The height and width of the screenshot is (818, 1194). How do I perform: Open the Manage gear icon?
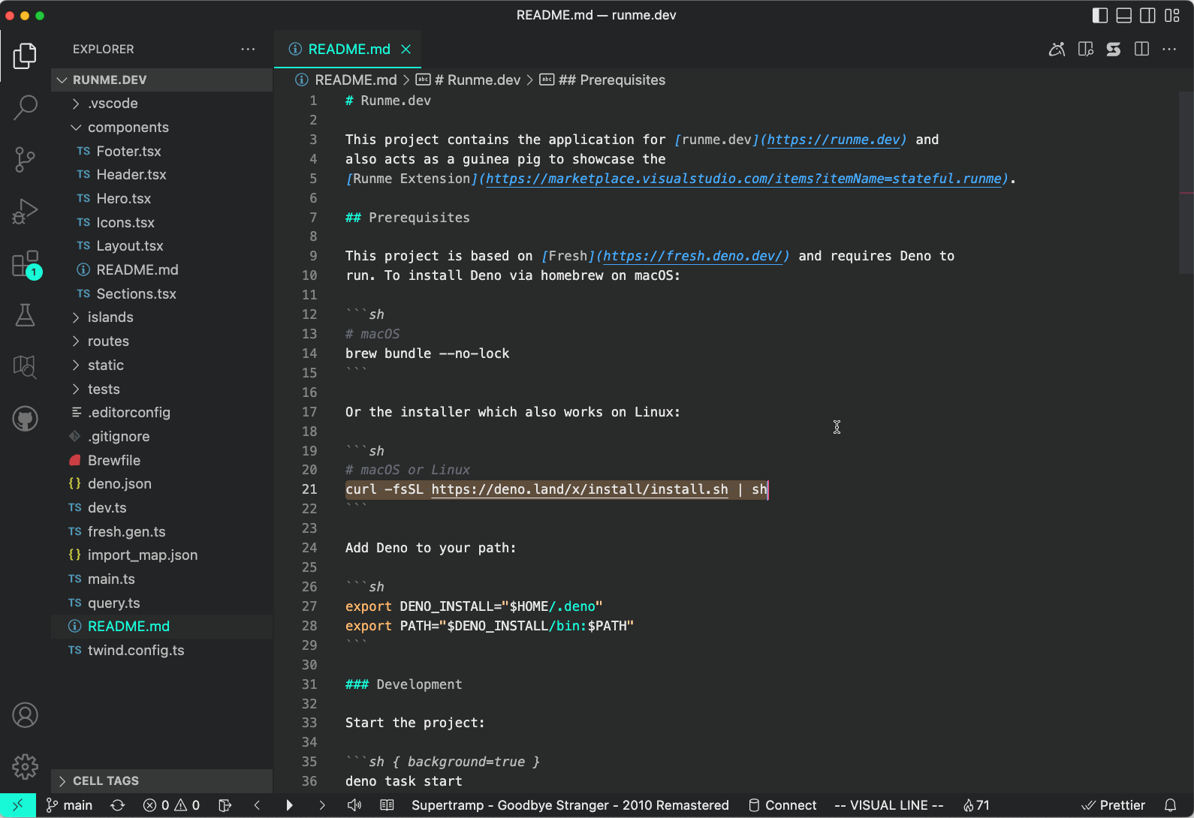pyautogui.click(x=25, y=766)
